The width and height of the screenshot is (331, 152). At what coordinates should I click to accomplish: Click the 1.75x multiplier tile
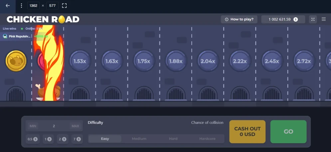click(144, 61)
